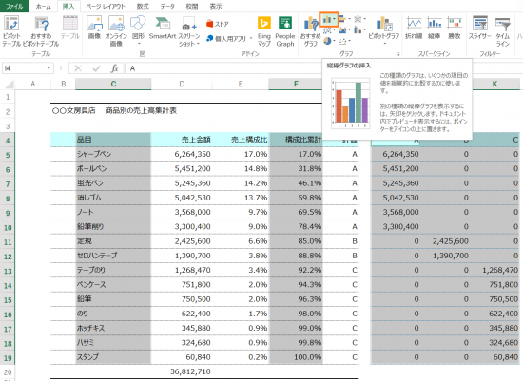This screenshot has width=523, height=381.
Task: Open the Charts group dialog launcher
Action: pos(397,53)
